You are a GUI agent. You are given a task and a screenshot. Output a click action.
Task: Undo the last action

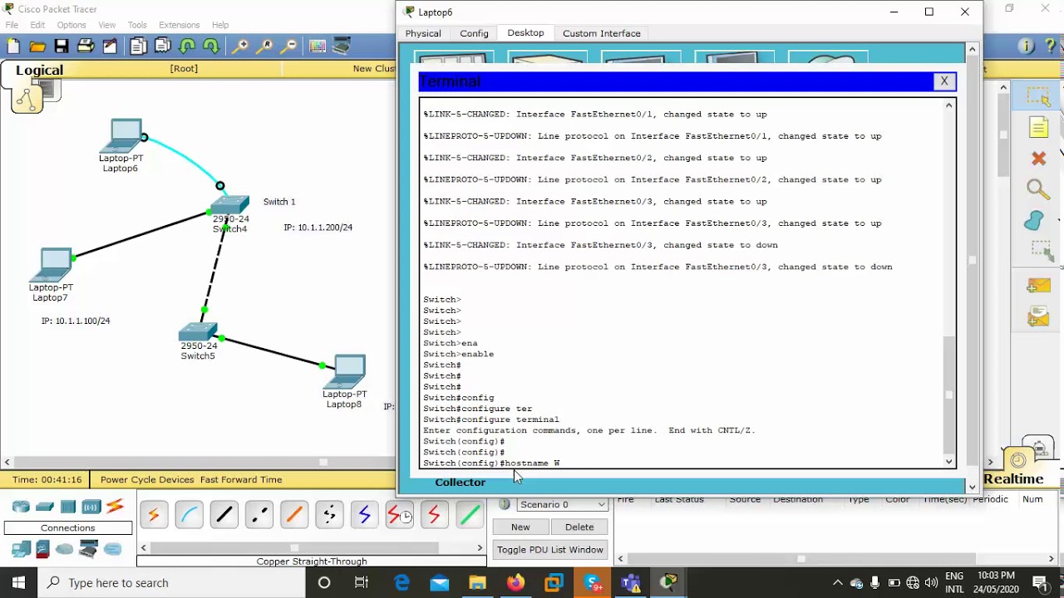tap(187, 47)
